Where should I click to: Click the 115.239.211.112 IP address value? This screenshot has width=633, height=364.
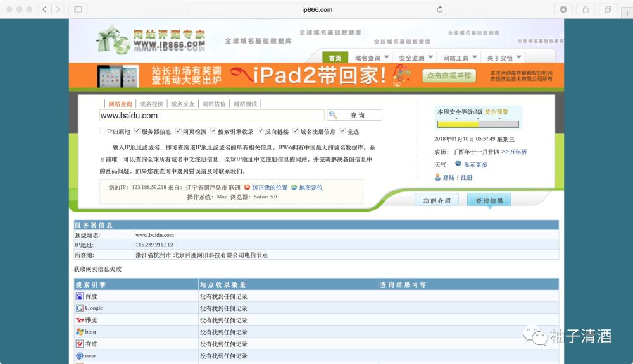[154, 245]
